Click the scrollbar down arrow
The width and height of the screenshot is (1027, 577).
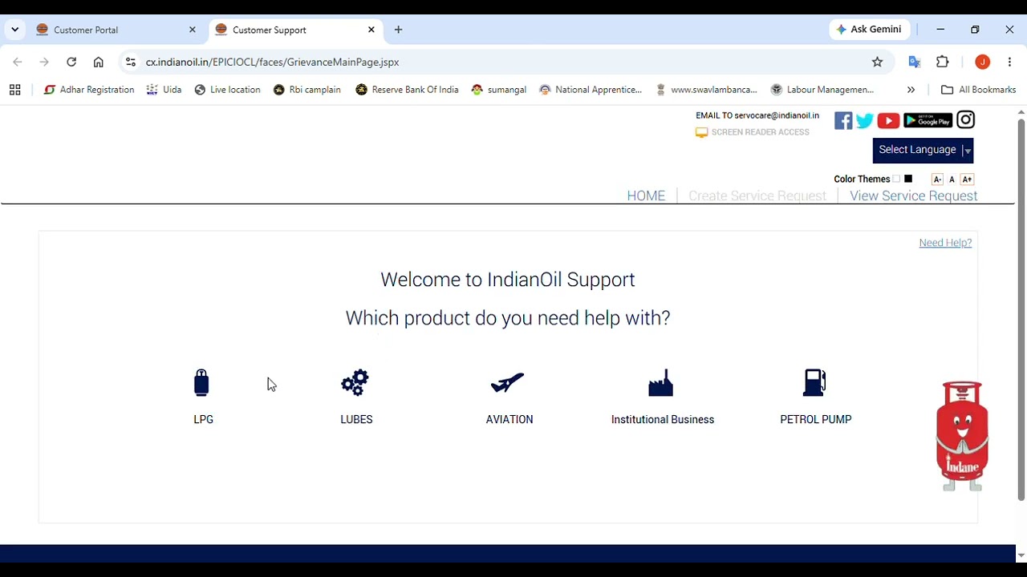click(1021, 555)
